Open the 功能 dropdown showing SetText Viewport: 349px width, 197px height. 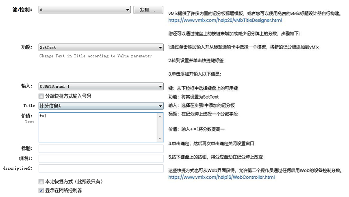point(101,47)
